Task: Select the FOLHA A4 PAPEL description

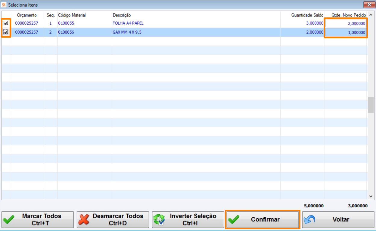Action: point(128,23)
